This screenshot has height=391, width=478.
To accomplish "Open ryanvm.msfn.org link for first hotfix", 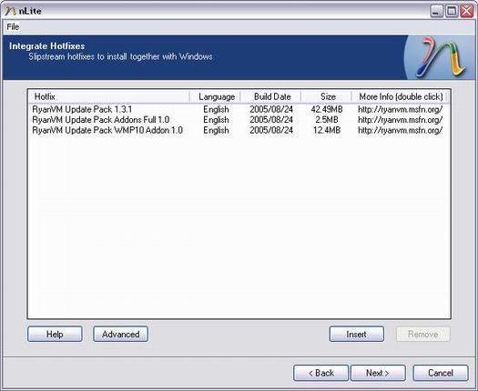I will click(x=400, y=109).
